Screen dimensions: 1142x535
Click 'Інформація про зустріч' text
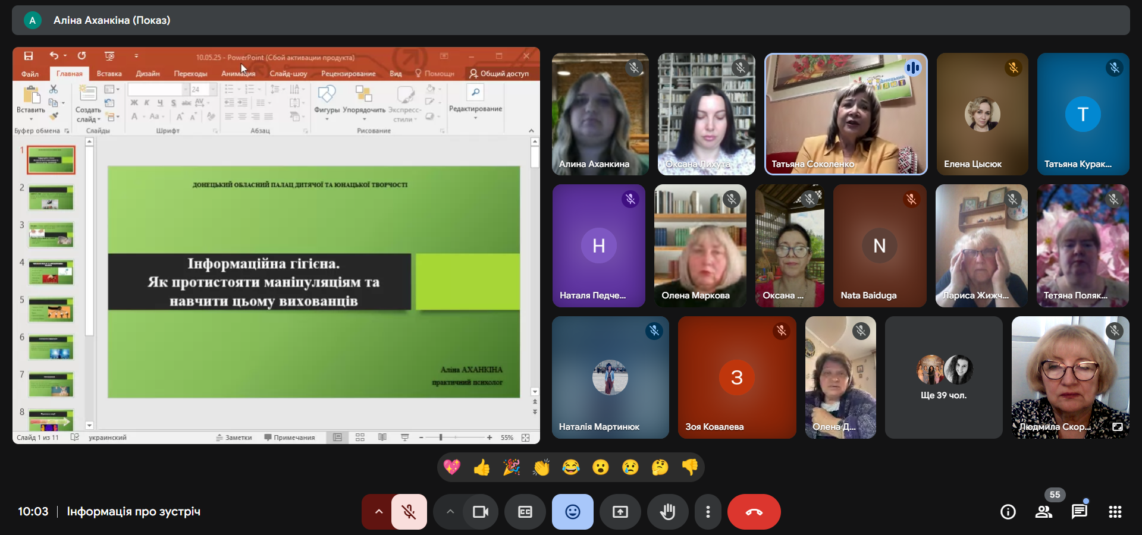[x=133, y=512]
